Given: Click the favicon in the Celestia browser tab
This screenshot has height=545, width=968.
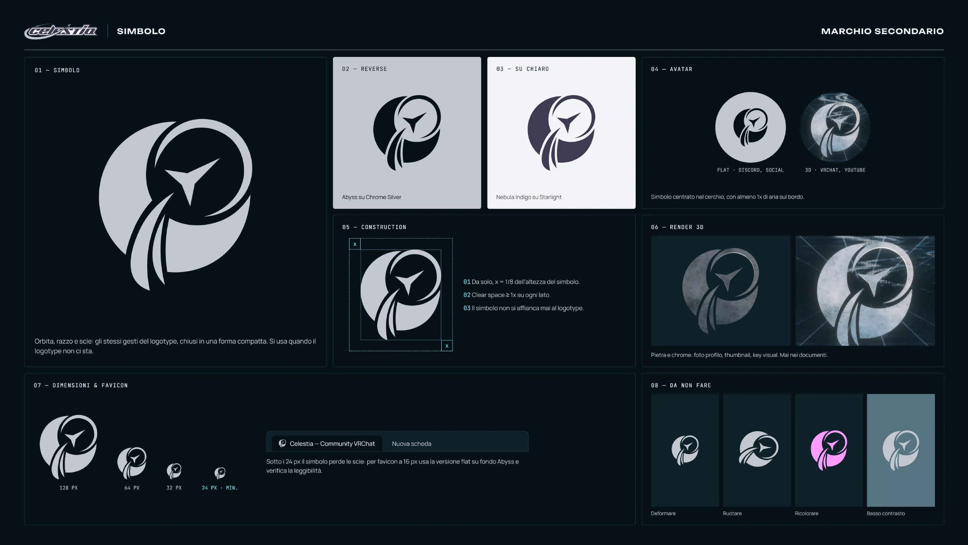Looking at the screenshot, I should pos(282,443).
